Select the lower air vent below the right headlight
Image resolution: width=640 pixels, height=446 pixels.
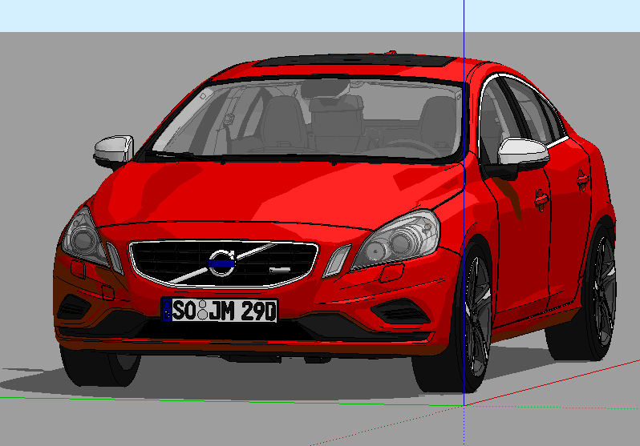click(x=401, y=311)
